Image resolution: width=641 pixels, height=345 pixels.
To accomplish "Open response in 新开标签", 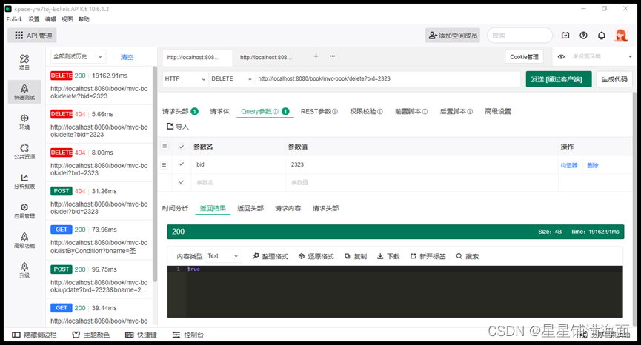I will click(428, 256).
